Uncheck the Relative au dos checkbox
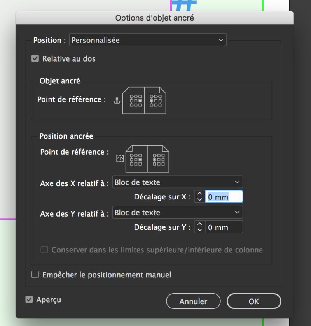The height and width of the screenshot is (326, 311). [x=35, y=58]
